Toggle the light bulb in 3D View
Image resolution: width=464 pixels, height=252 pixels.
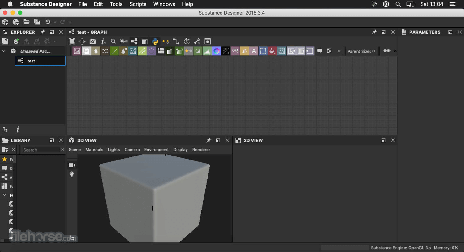click(x=72, y=174)
